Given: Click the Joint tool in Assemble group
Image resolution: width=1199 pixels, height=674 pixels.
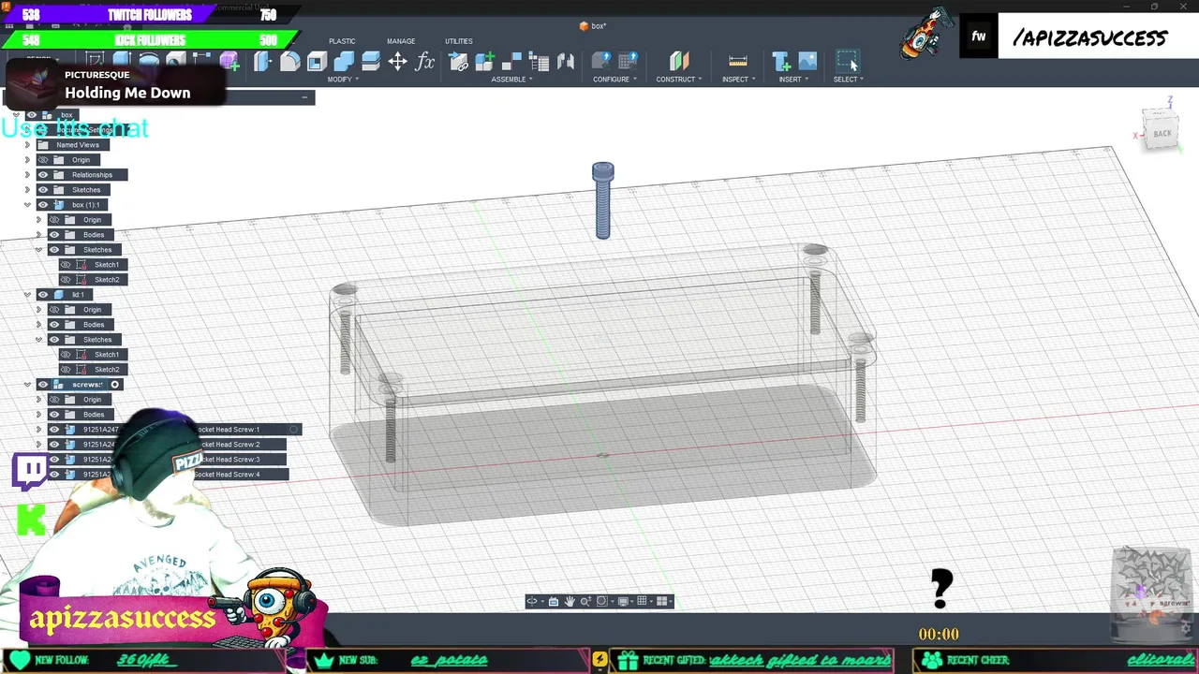Looking at the screenshot, I should [566, 62].
